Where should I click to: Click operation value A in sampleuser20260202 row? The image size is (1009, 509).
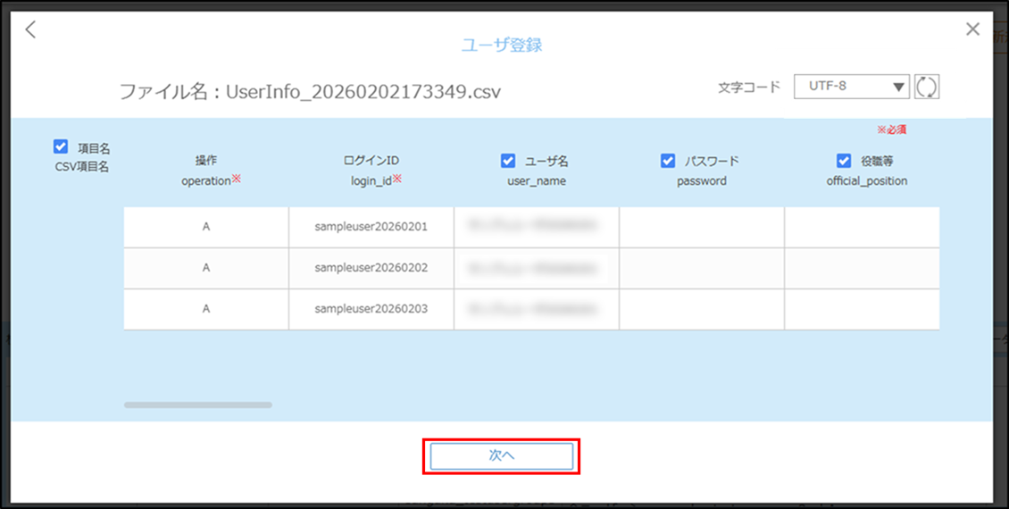pyautogui.click(x=206, y=268)
